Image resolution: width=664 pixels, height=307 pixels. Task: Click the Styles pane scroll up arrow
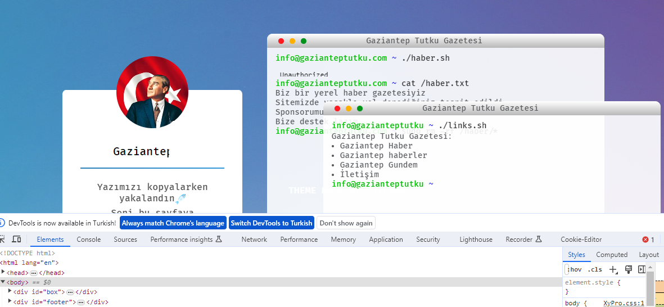click(x=650, y=266)
